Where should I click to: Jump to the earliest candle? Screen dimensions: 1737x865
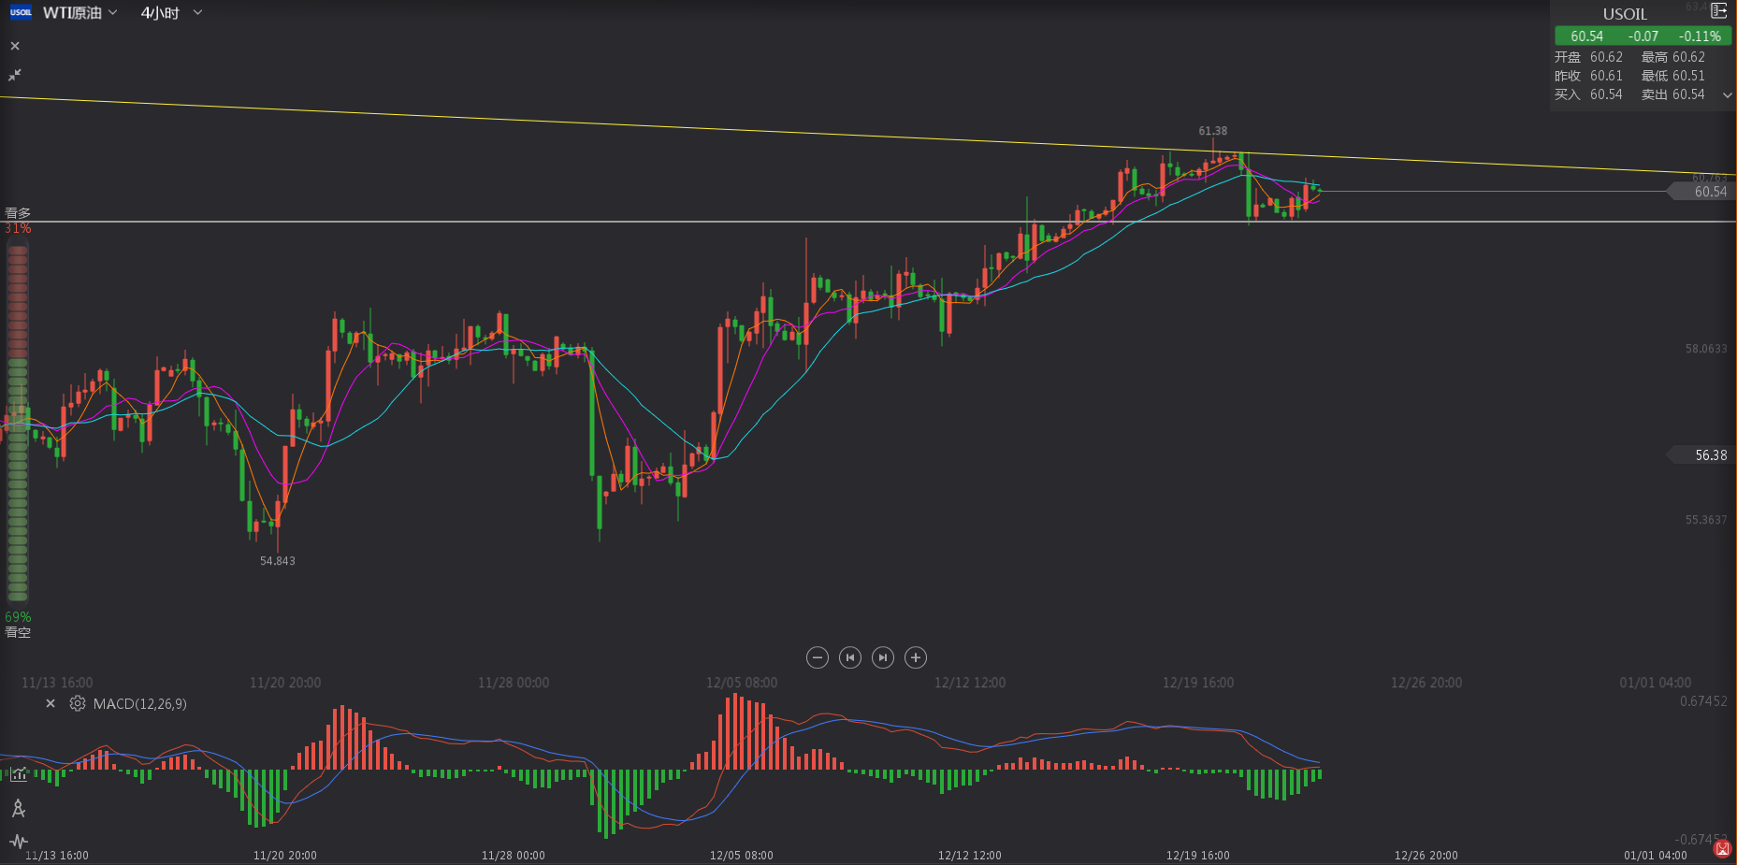click(849, 657)
